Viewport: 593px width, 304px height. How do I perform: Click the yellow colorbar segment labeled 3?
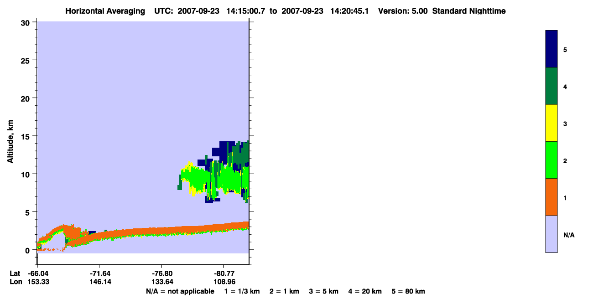point(551,123)
